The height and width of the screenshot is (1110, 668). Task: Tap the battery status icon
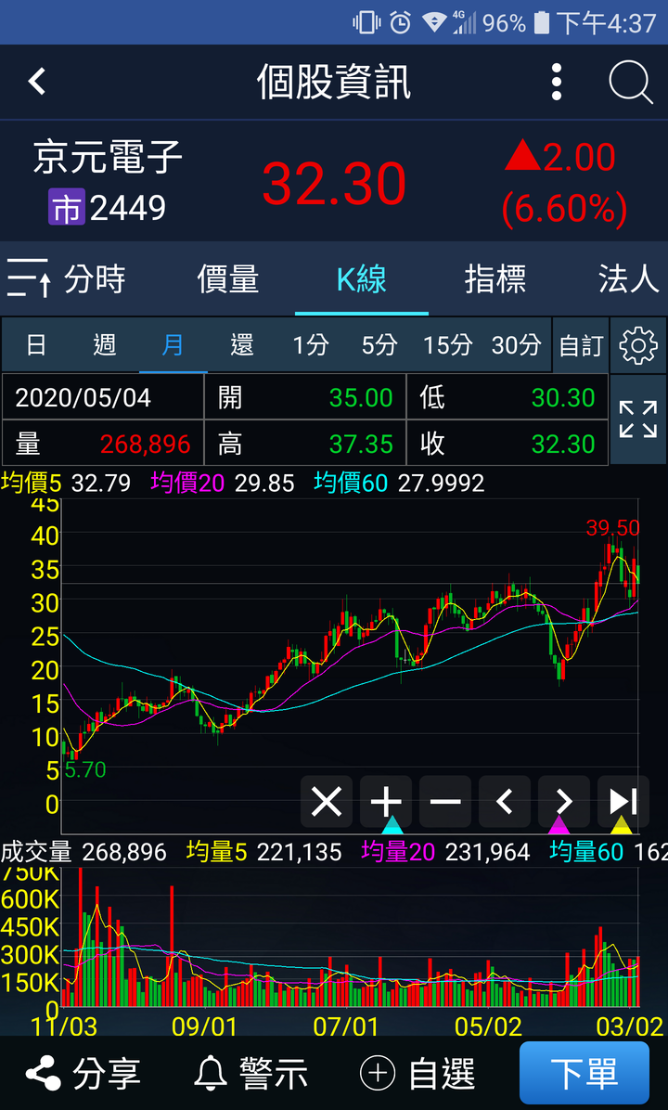541,22
